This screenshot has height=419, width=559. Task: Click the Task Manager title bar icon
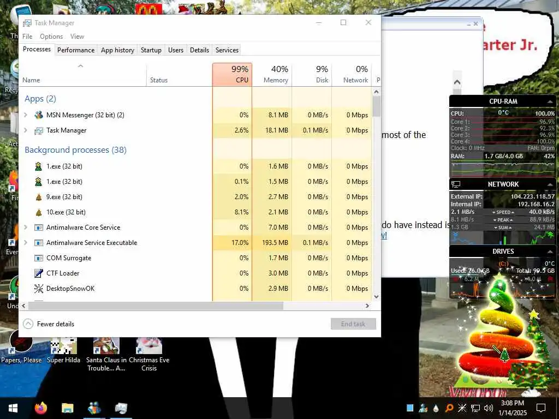pyautogui.click(x=27, y=23)
